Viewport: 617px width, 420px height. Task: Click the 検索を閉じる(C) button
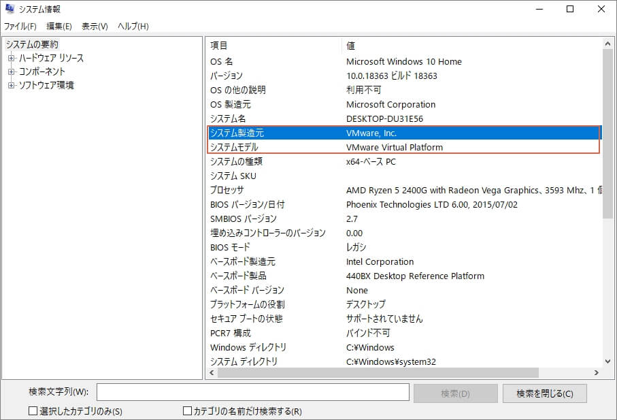pos(545,393)
